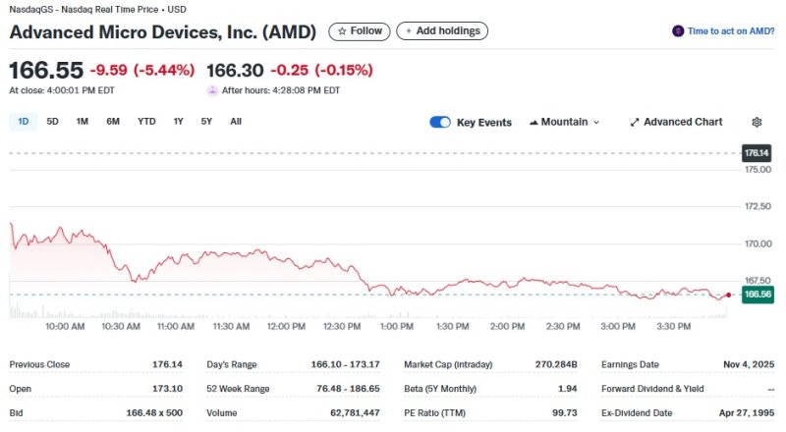Click the after hours moon icon
Image resolution: width=786 pixels, height=432 pixels.
[x=212, y=90]
